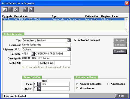This screenshot has height=99, width=130.
Task: Expand the Régimen I.V.A. dropdown arrow
Action: pos(69,49)
